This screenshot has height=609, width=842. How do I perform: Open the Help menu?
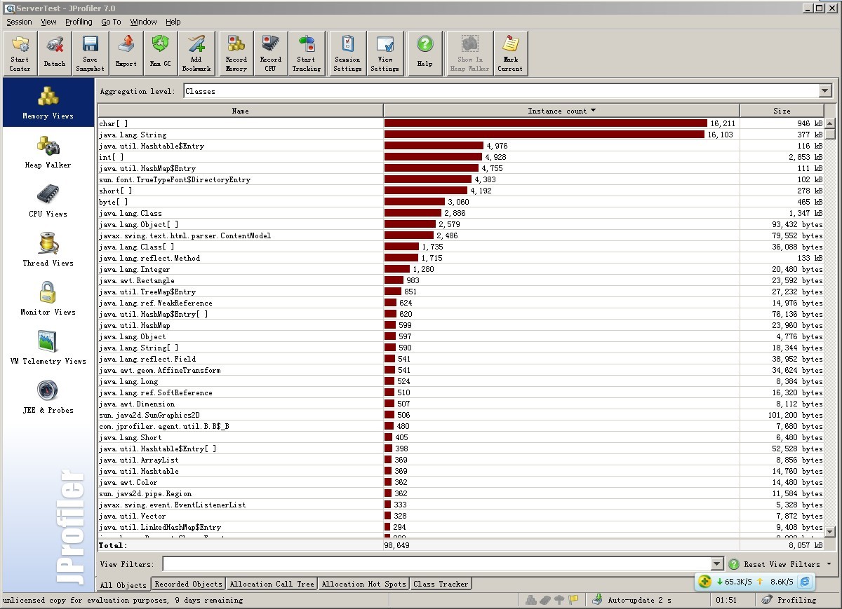pyautogui.click(x=173, y=22)
